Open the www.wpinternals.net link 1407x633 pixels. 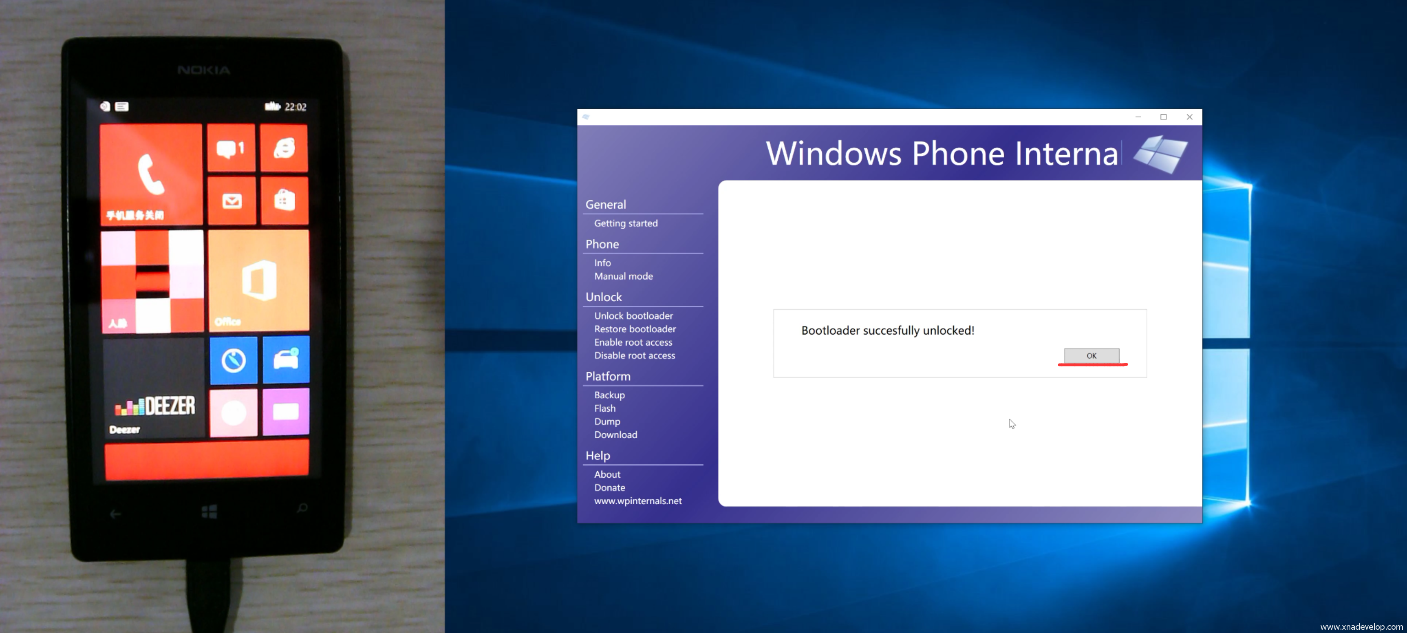pyautogui.click(x=637, y=500)
